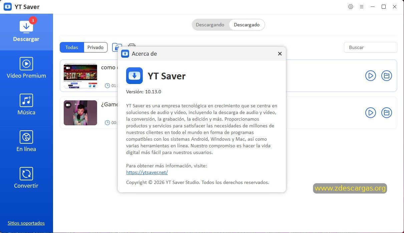Click the '¿Game' video thumbnail

[x=80, y=113]
